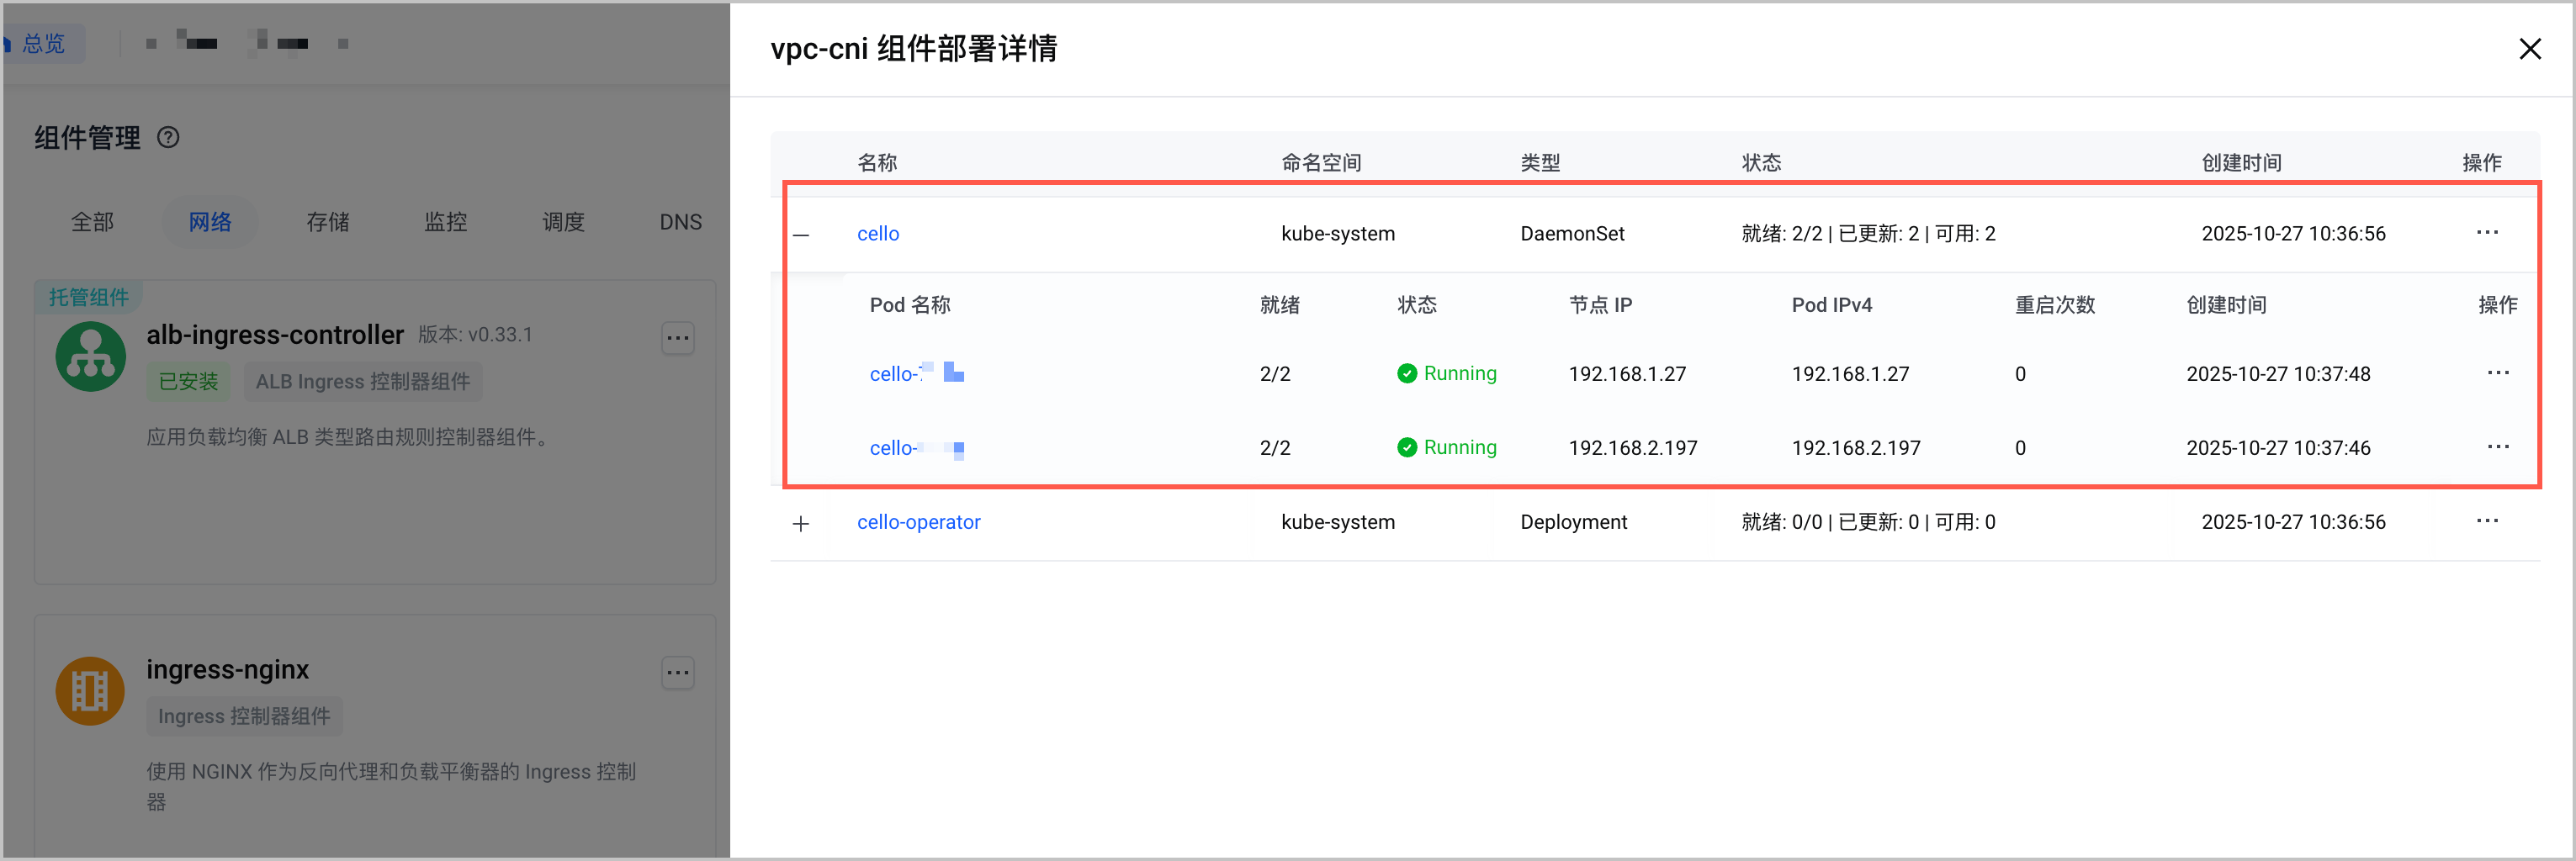Viewport: 2576px width, 861px height.
Task: Expand the cello-operator Deployment row
Action: (x=801, y=524)
